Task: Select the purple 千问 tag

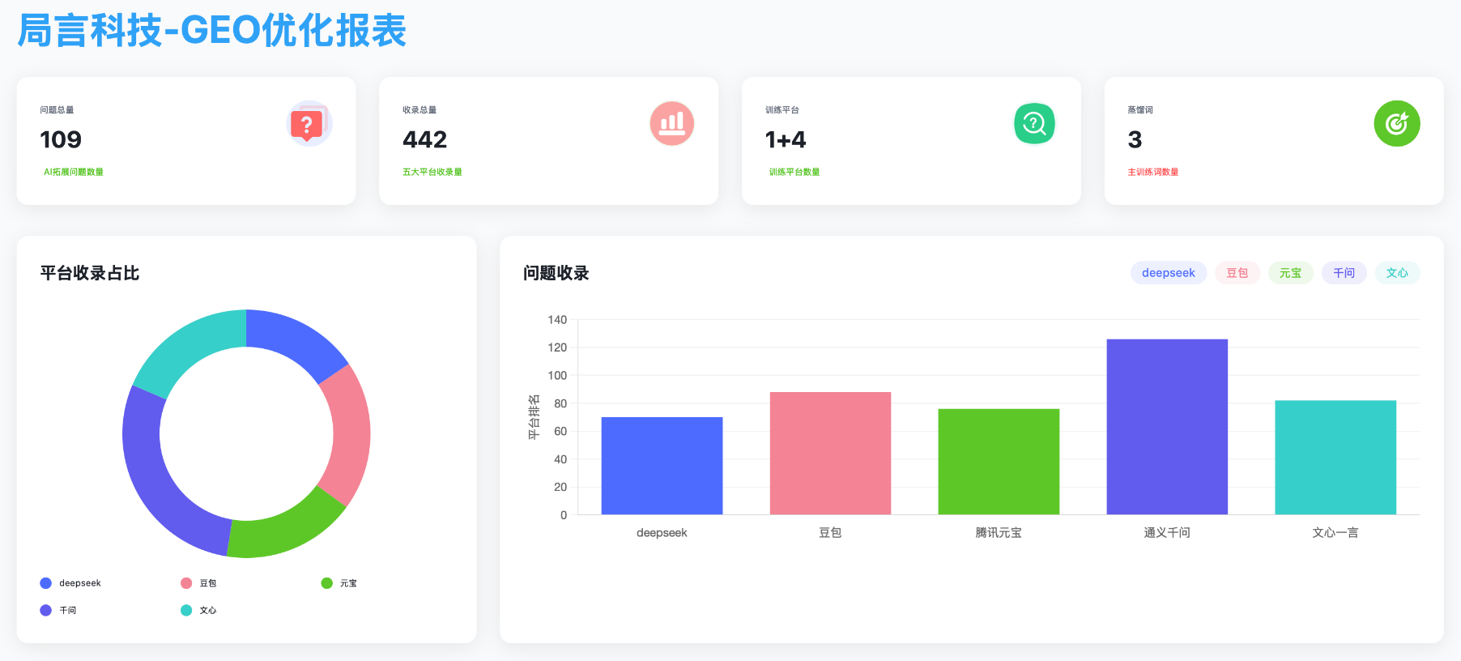Action: click(1344, 273)
